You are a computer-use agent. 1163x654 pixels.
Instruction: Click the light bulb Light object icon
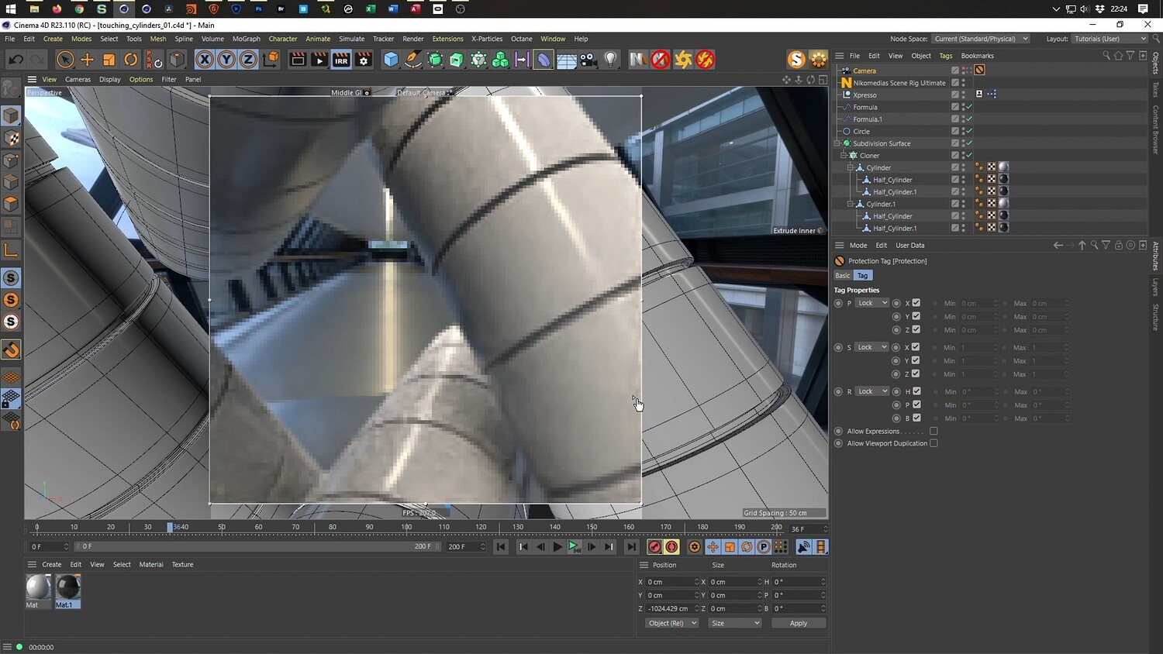(611, 60)
